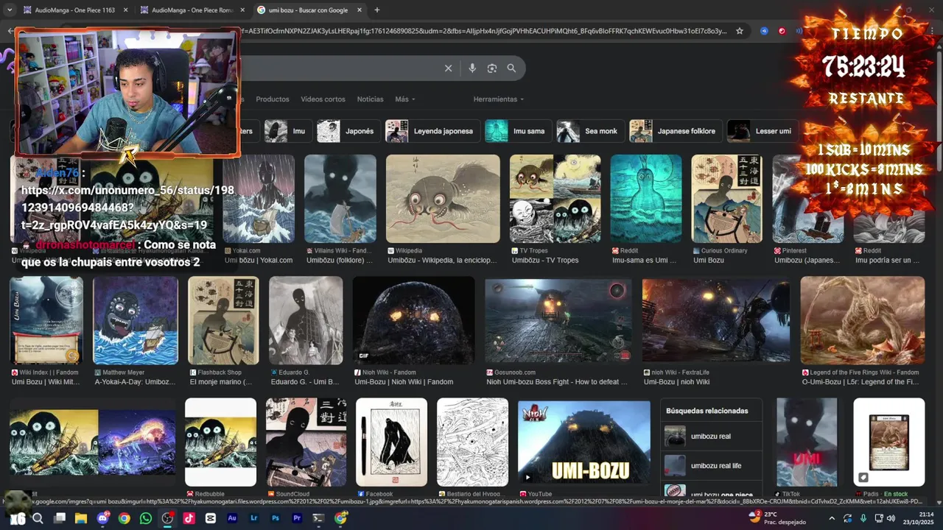Open Task View from the taskbar
This screenshot has height=530, width=943.
(x=60, y=518)
